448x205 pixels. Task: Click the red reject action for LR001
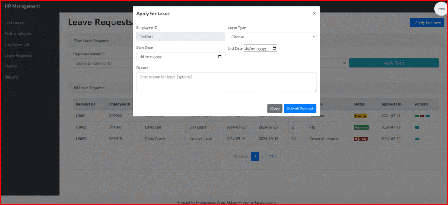coord(422,116)
